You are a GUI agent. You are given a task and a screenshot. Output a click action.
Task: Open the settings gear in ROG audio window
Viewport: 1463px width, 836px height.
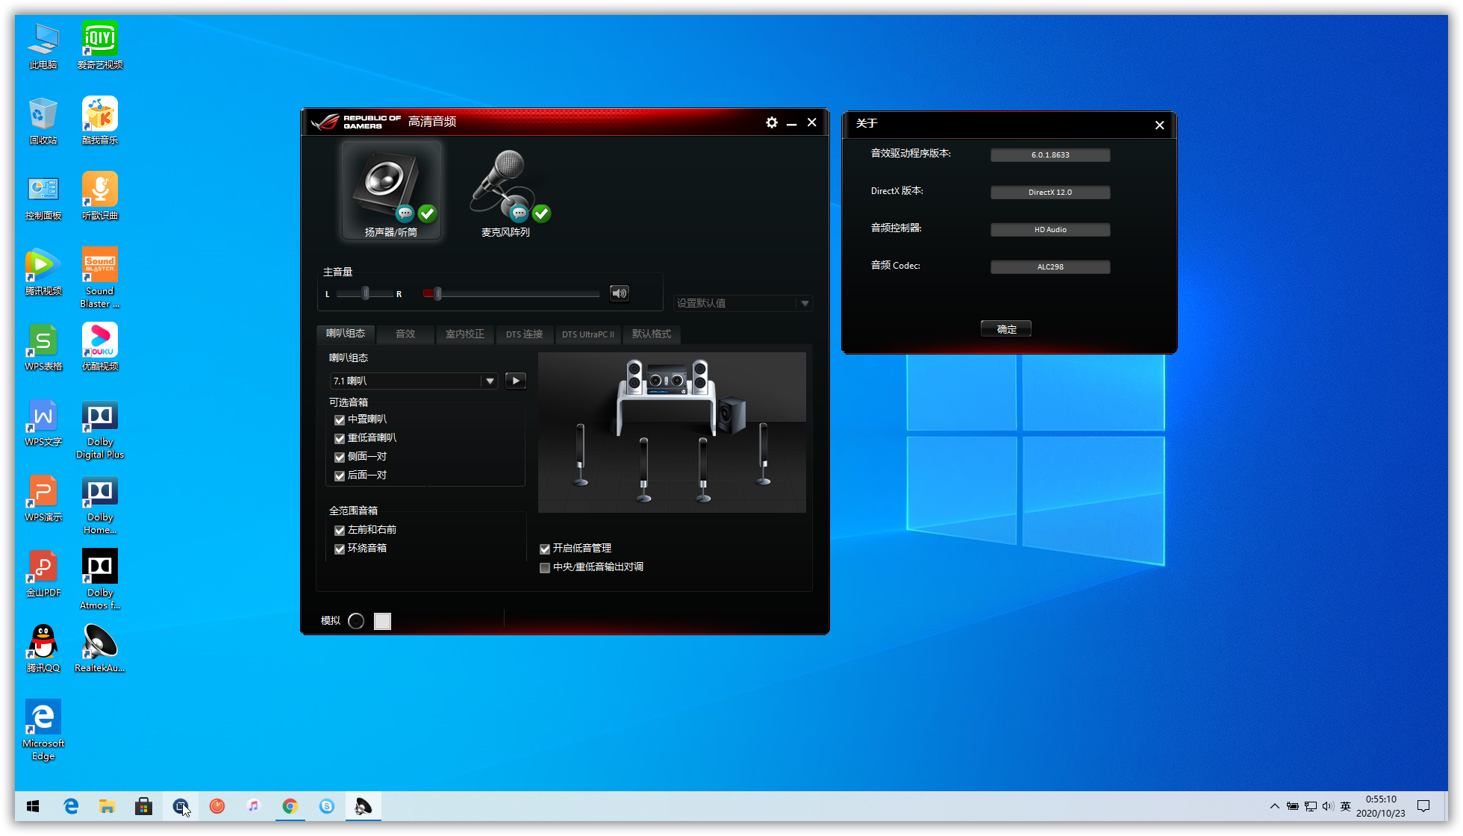(x=772, y=122)
